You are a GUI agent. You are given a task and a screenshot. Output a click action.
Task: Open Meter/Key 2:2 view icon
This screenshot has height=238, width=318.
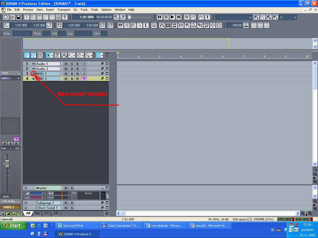(181, 25)
